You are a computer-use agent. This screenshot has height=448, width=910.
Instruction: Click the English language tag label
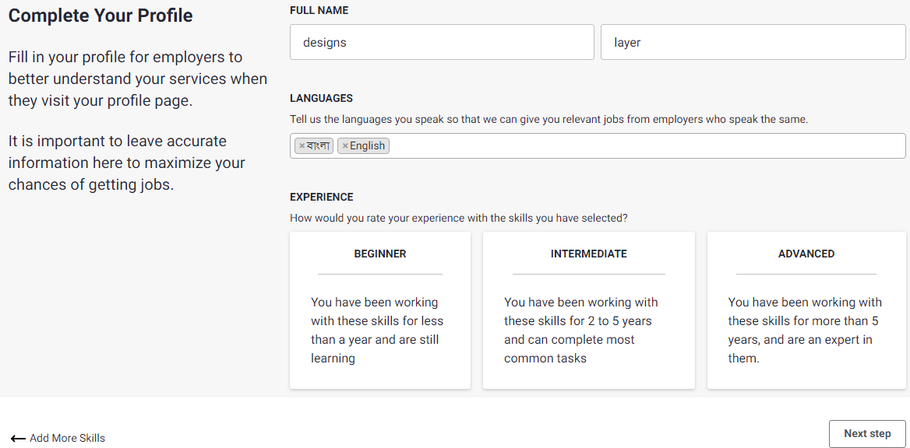(368, 146)
